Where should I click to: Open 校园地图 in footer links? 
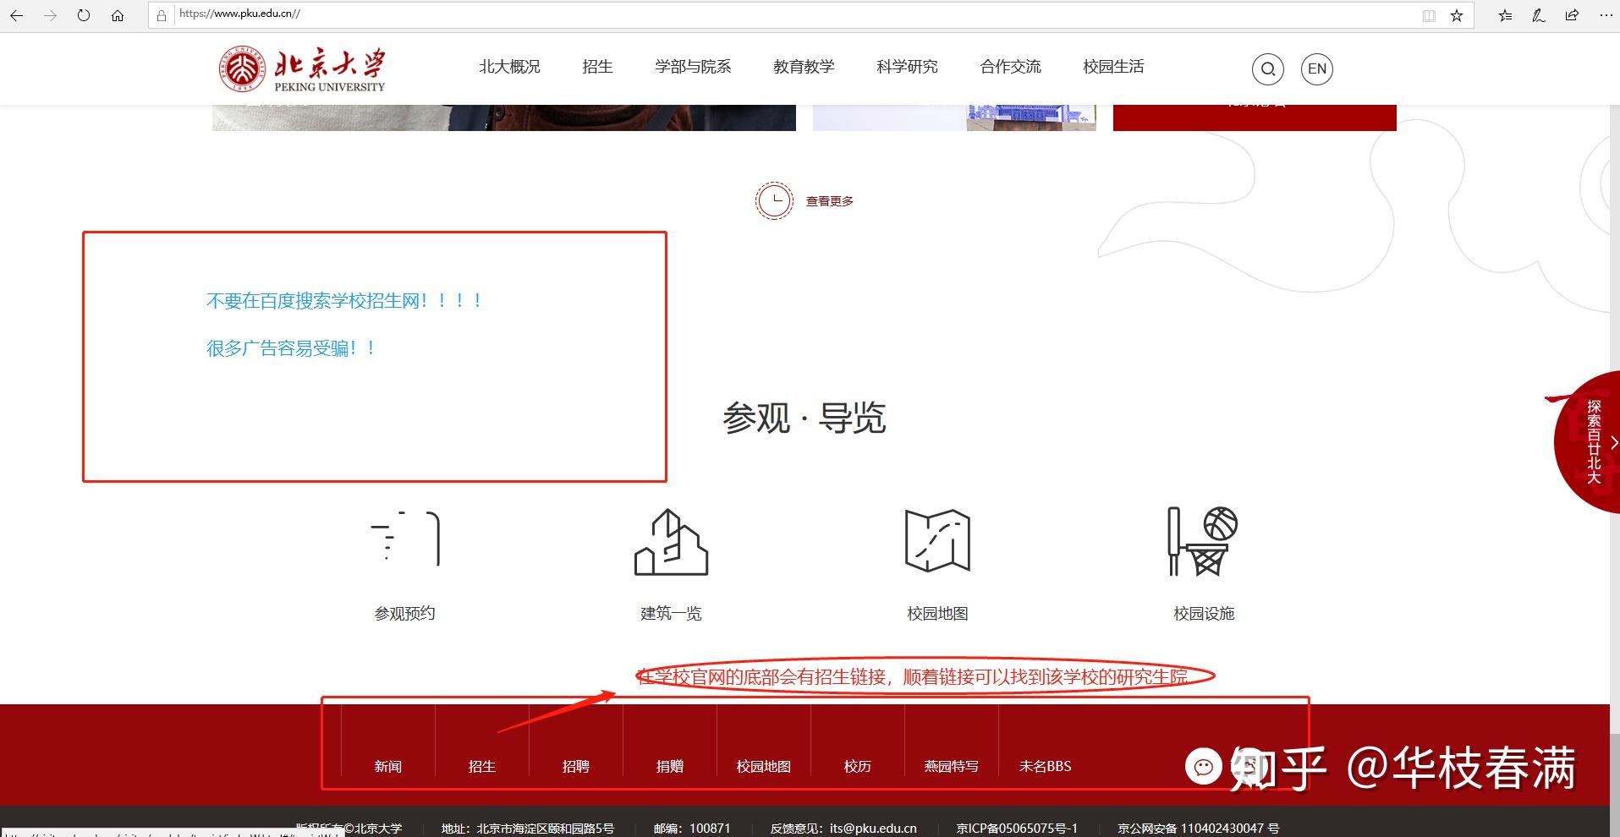[x=764, y=766]
